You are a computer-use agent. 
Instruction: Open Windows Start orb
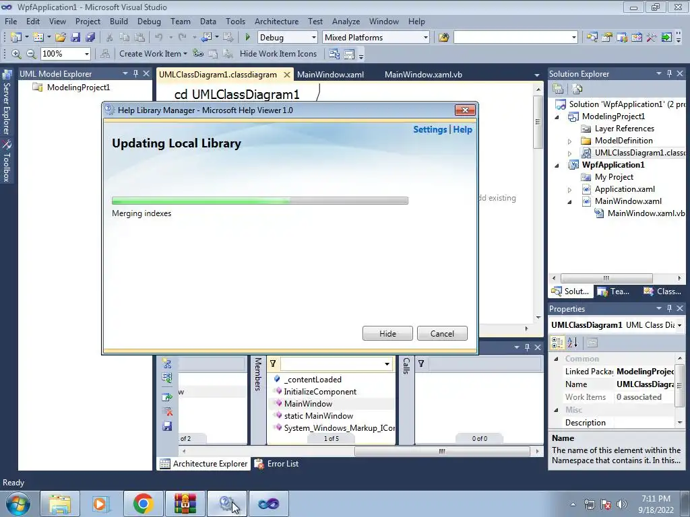click(18, 504)
